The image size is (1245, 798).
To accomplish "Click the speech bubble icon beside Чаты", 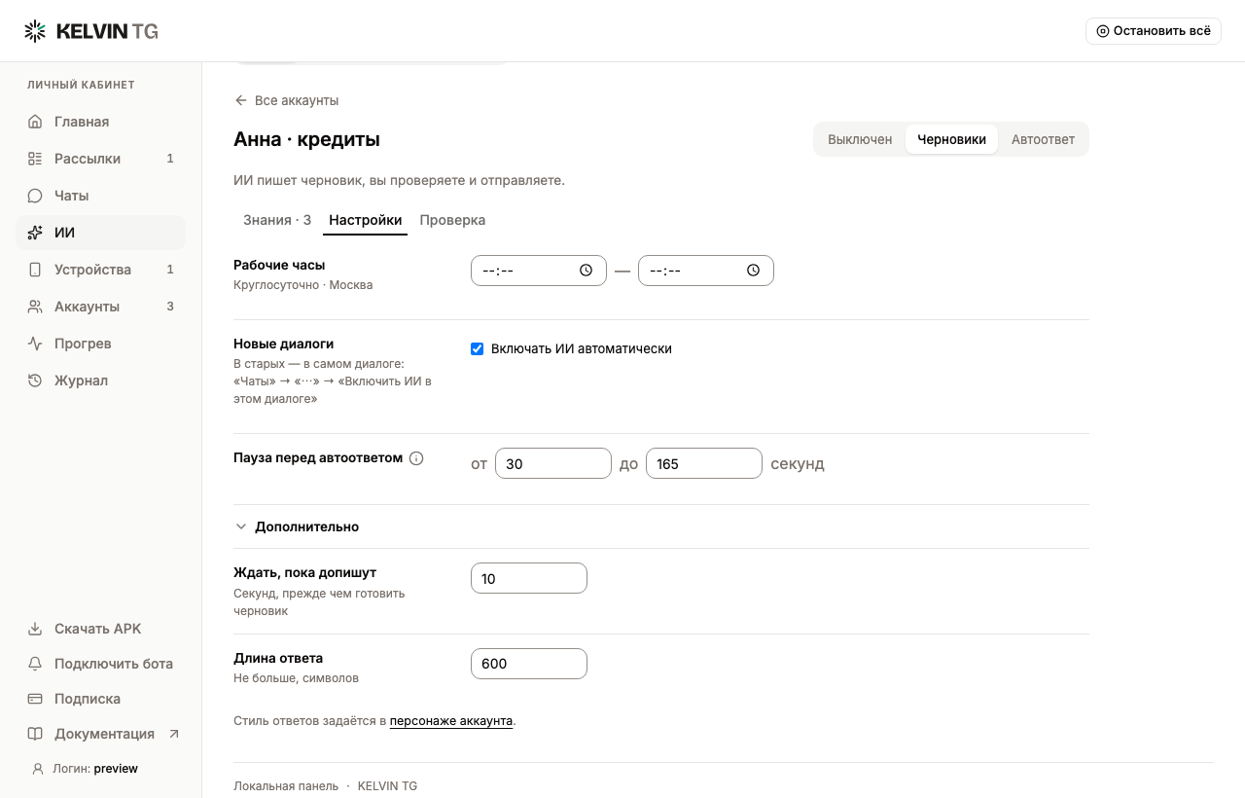I will pos(35,196).
